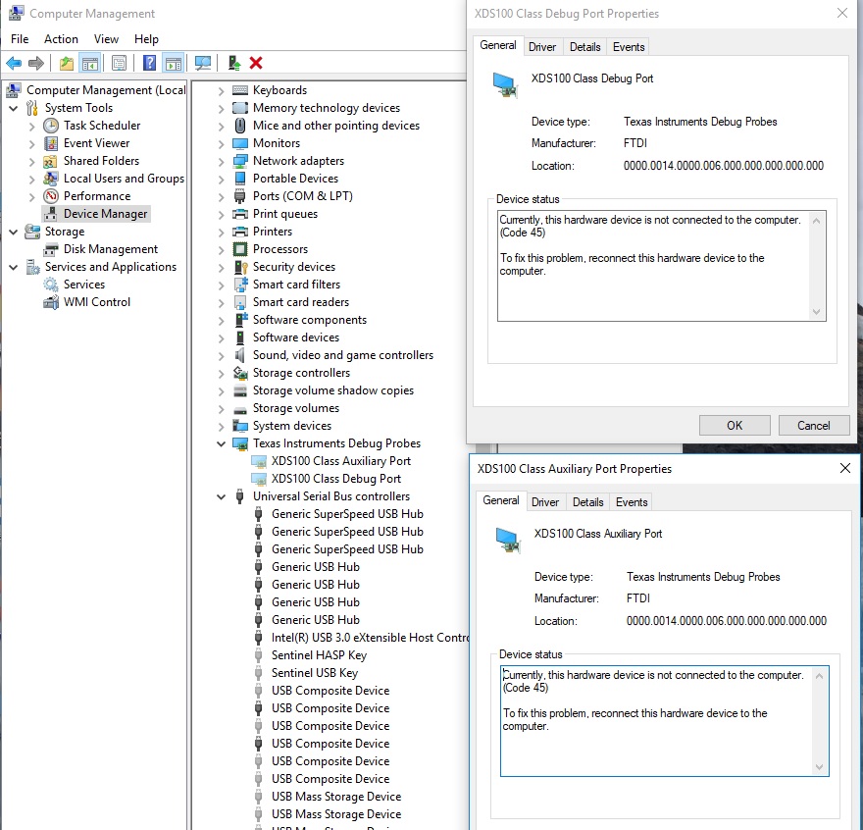This screenshot has width=863, height=830.
Task: Click the Back arrow toolbar icon
Action: [14, 64]
